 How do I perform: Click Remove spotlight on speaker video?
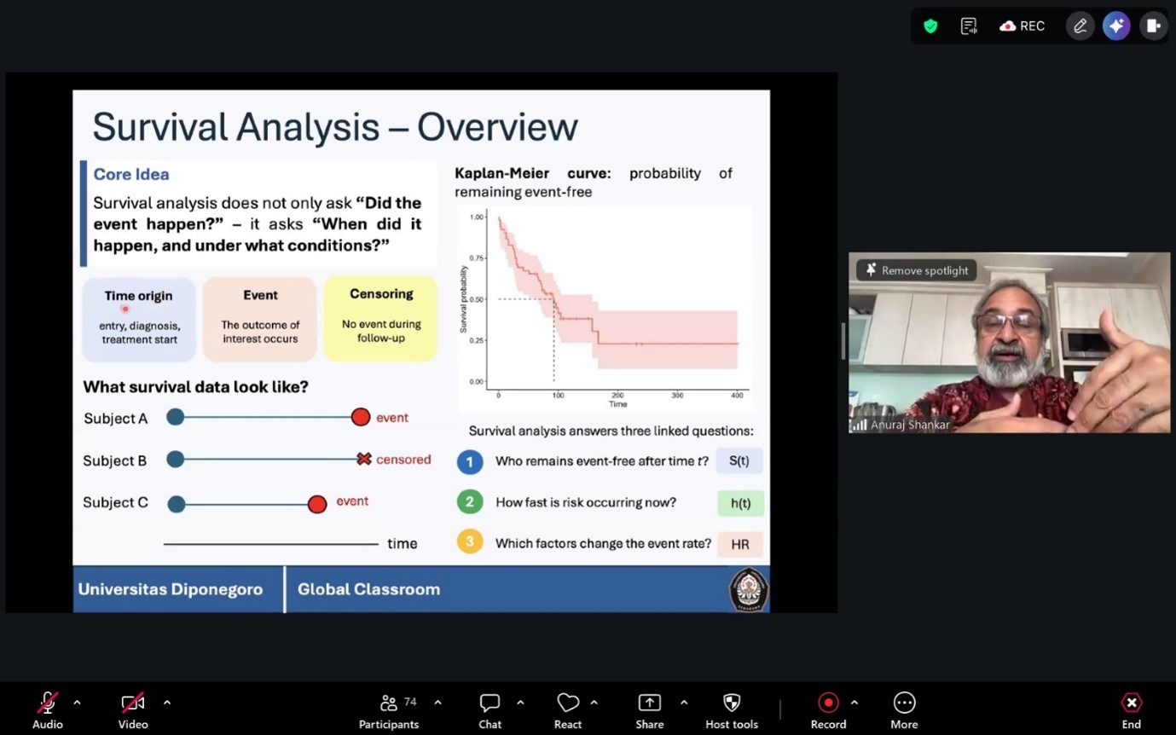pos(917,270)
